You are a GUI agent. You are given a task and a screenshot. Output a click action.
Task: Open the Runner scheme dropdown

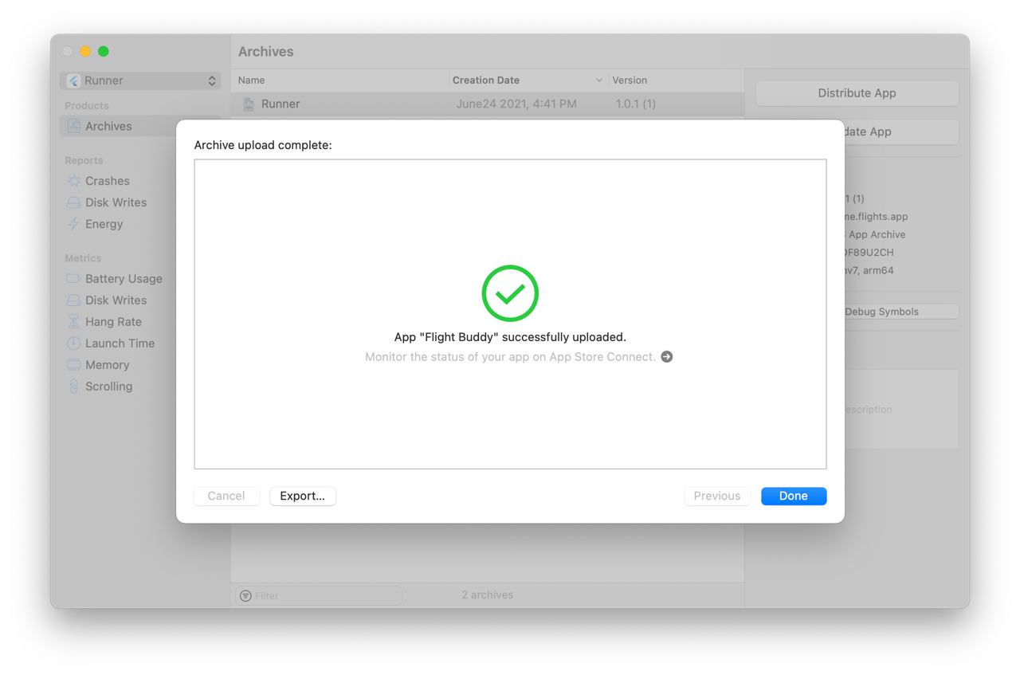[140, 80]
